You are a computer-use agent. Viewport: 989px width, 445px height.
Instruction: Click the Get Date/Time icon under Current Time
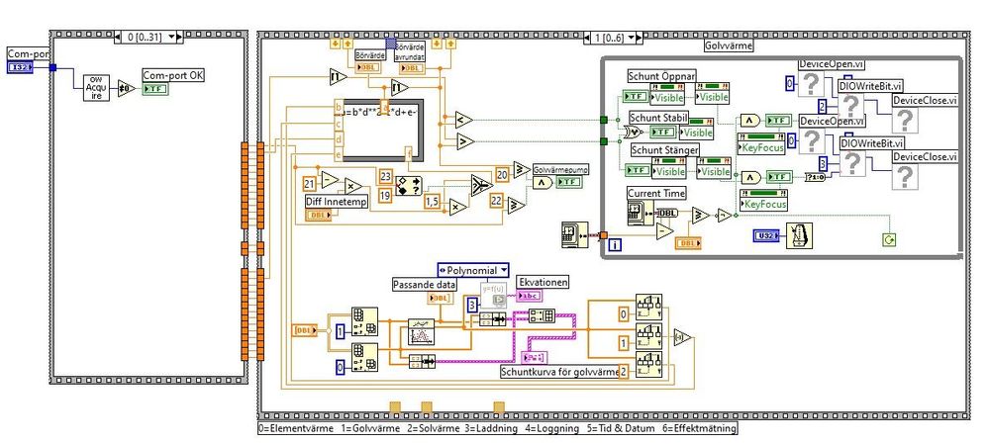(641, 213)
